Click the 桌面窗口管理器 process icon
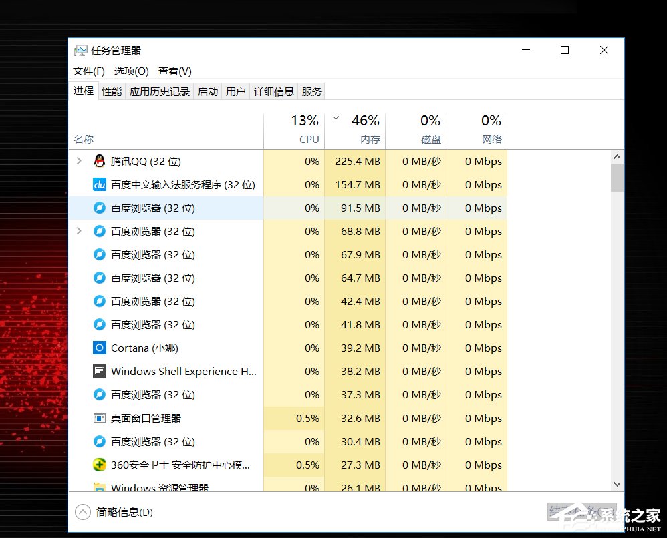Screen dimensions: 667x538 [99, 418]
